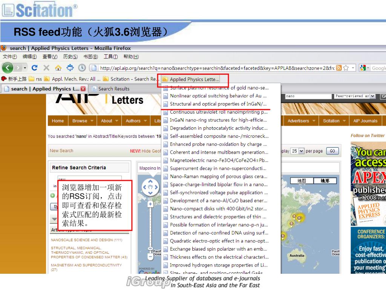This screenshot has width=386, height=290.
Task: Close the search | Applied Physics tab
Action: coord(83,89)
